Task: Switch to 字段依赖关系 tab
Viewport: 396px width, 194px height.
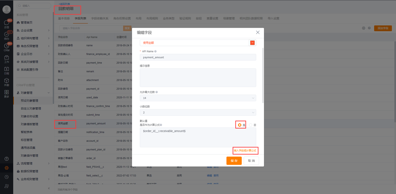Action: [x=100, y=19]
